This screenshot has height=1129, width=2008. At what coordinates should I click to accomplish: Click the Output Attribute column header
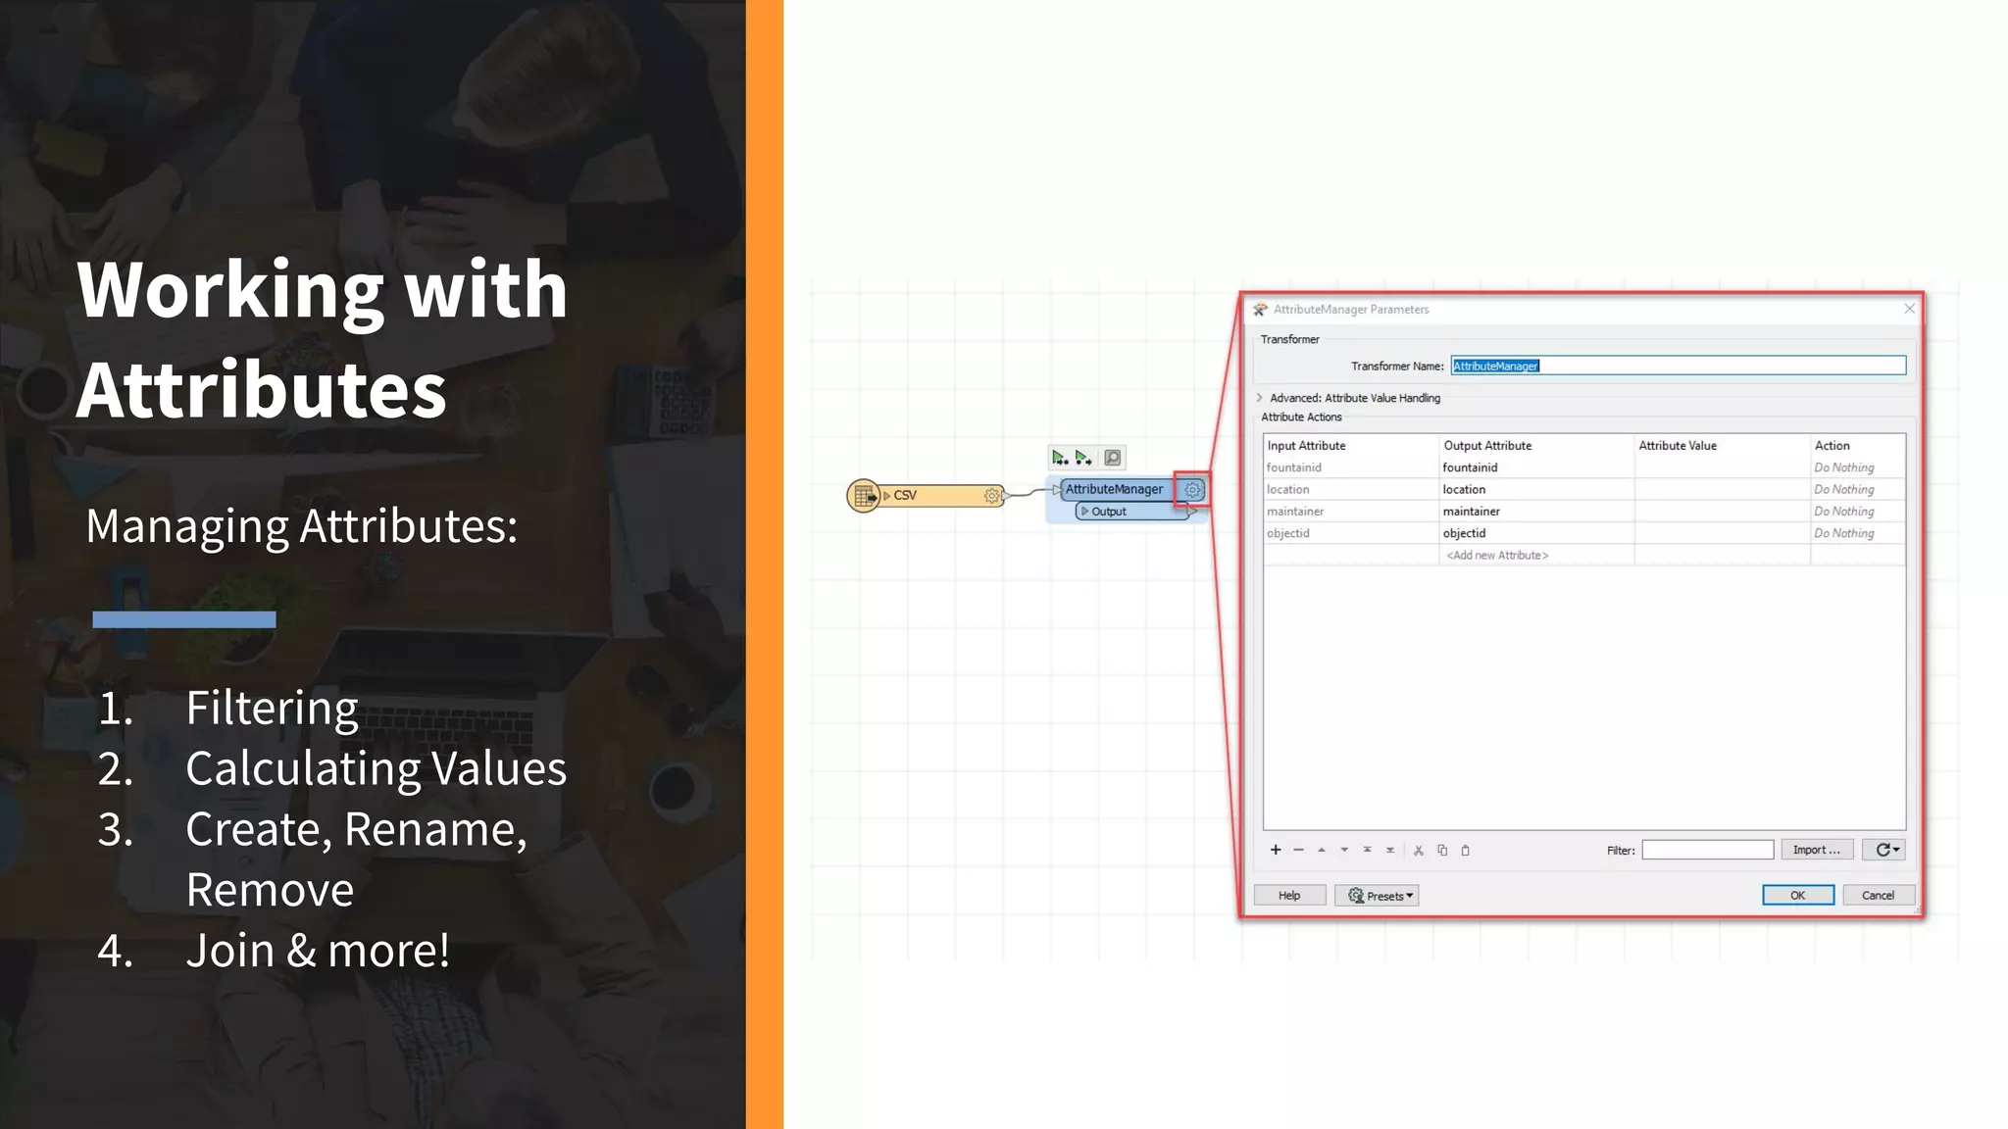[1536, 445]
